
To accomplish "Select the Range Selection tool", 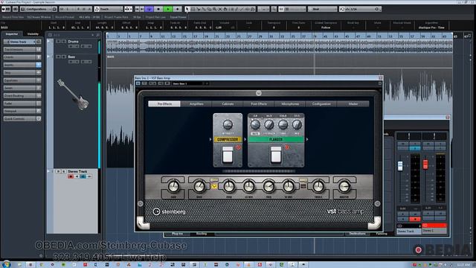I will click(193, 9).
